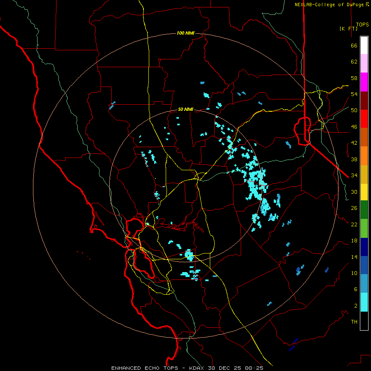Click the '2' legend value
Screen dimensions: 371x371
(x=356, y=306)
